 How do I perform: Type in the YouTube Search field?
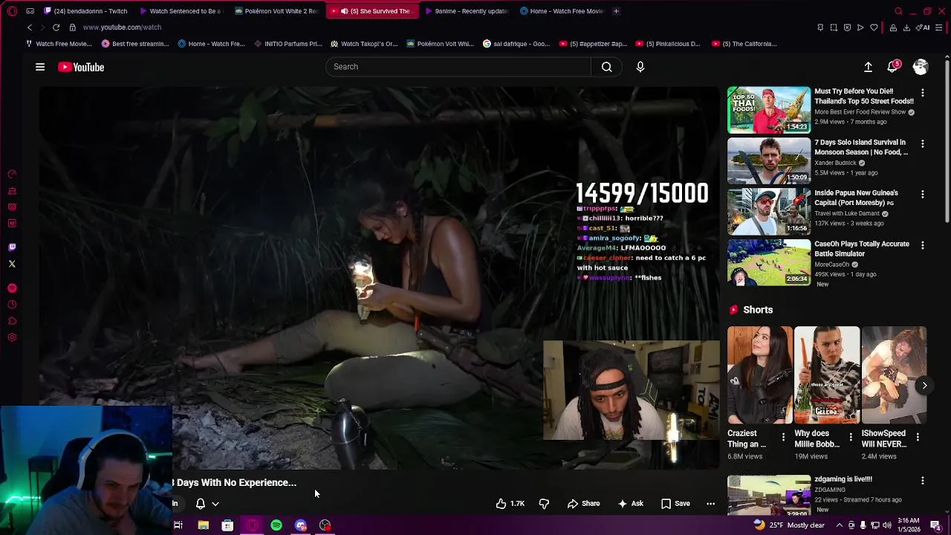coord(458,67)
